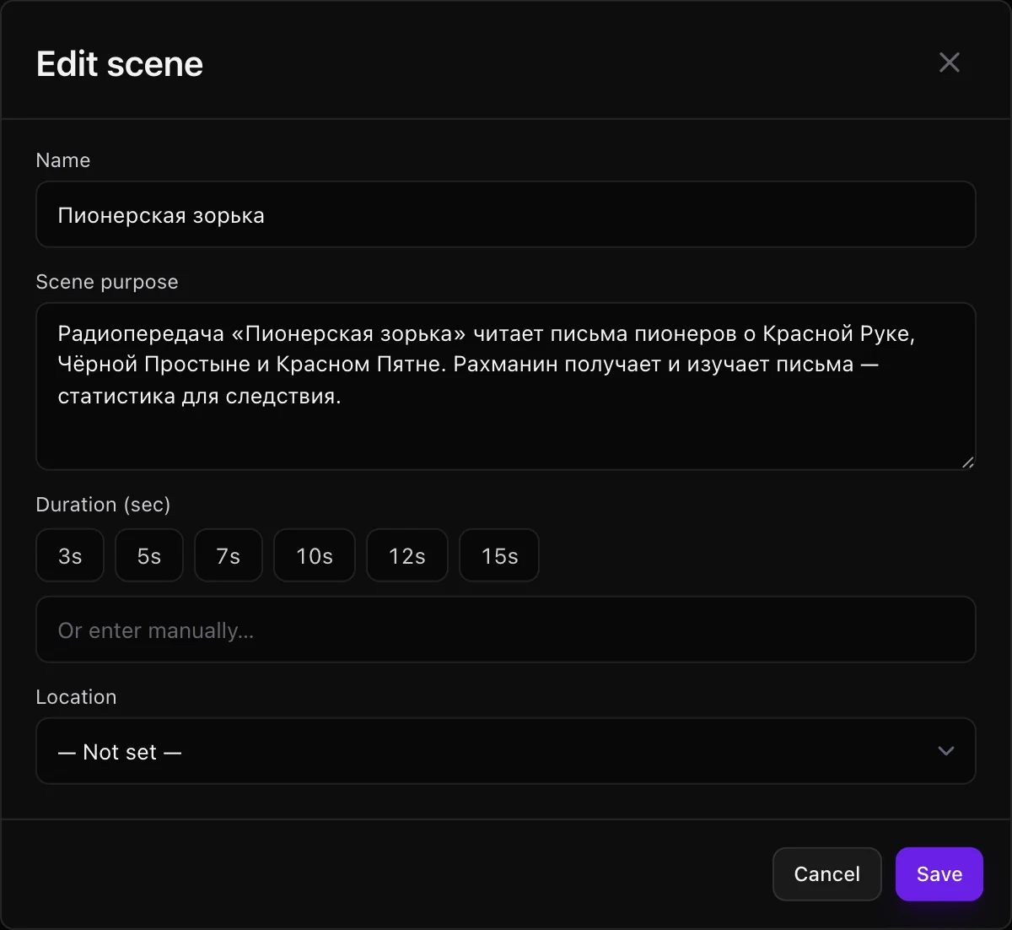Grab the Scene purpose resize handle
This screenshot has height=930, width=1012.
[967, 462]
